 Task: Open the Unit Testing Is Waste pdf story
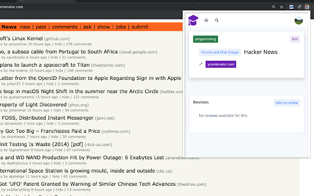[41, 144]
